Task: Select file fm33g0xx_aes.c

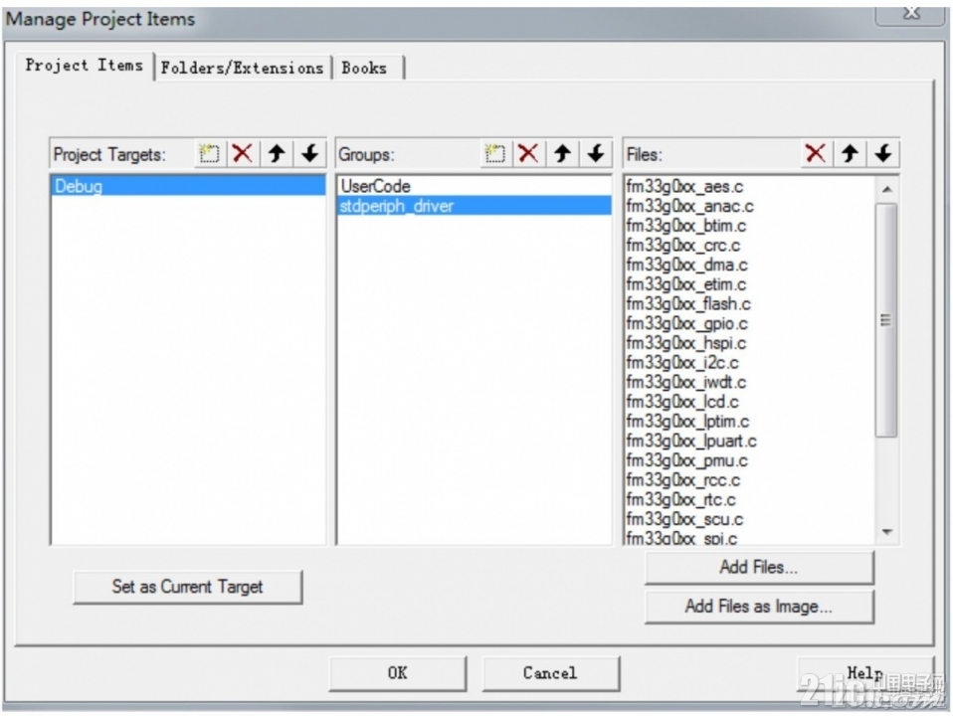Action: (x=684, y=186)
